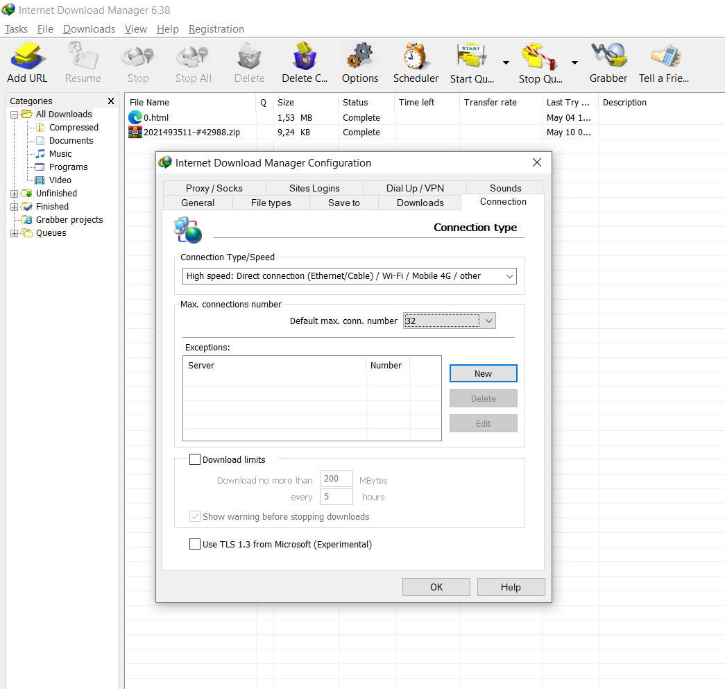The image size is (725, 689).
Task: Open the Grabber tool icon
Action: coord(608,56)
